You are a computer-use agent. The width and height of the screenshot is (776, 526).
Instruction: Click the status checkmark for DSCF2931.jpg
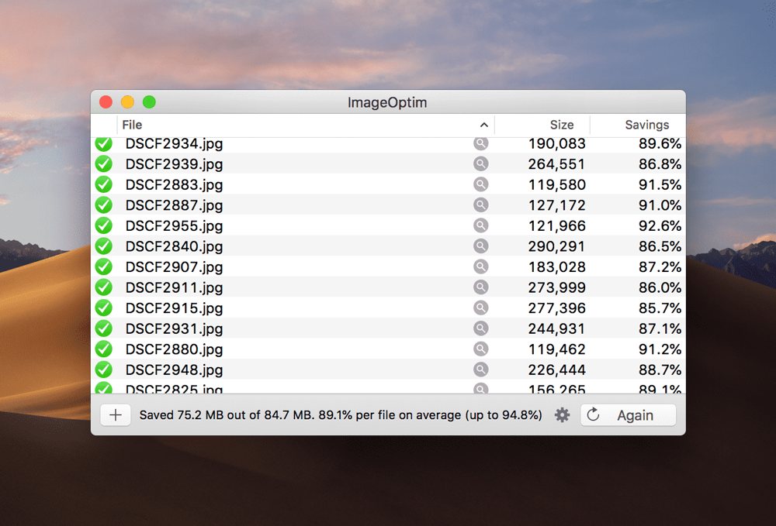tap(103, 328)
